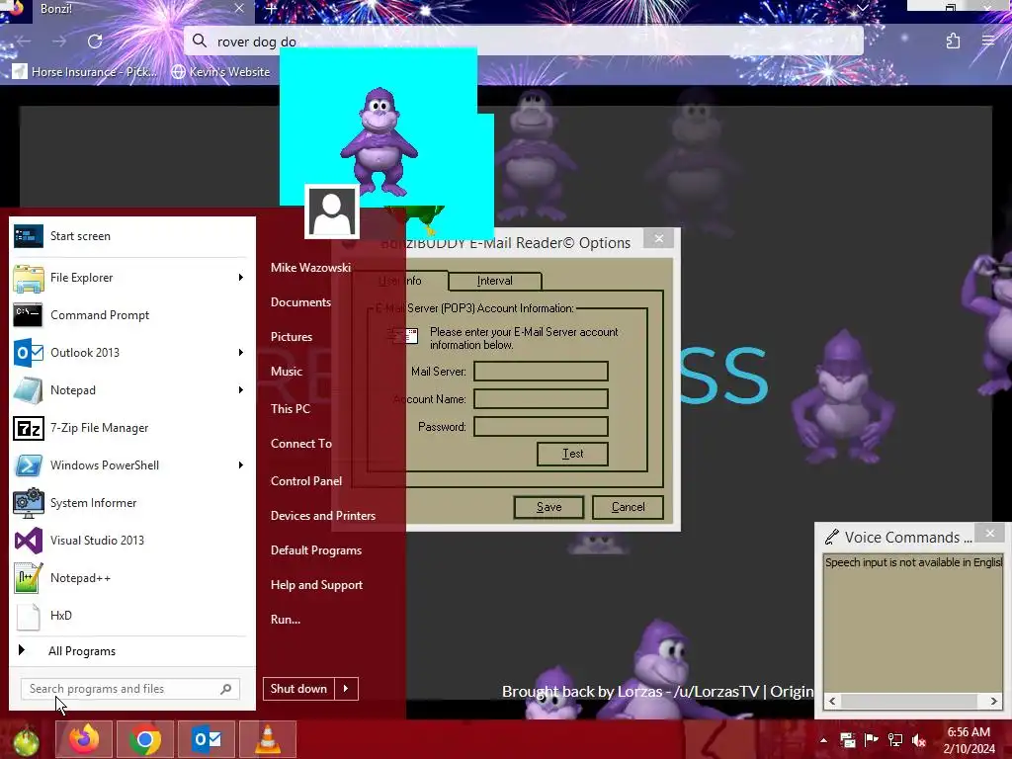Click Test button in E-Mail options
This screenshot has height=759, width=1012.
572,454
